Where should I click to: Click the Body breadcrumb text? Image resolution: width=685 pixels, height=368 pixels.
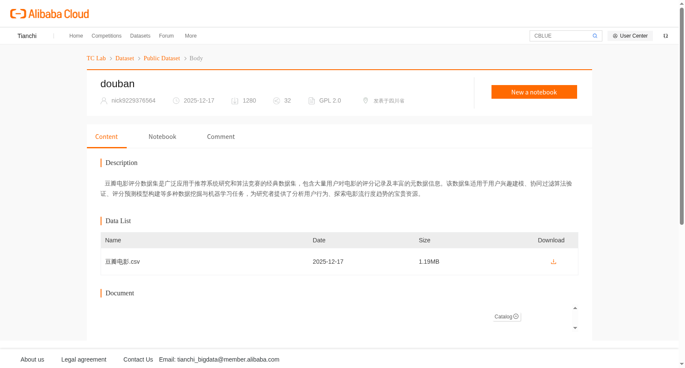[196, 58]
